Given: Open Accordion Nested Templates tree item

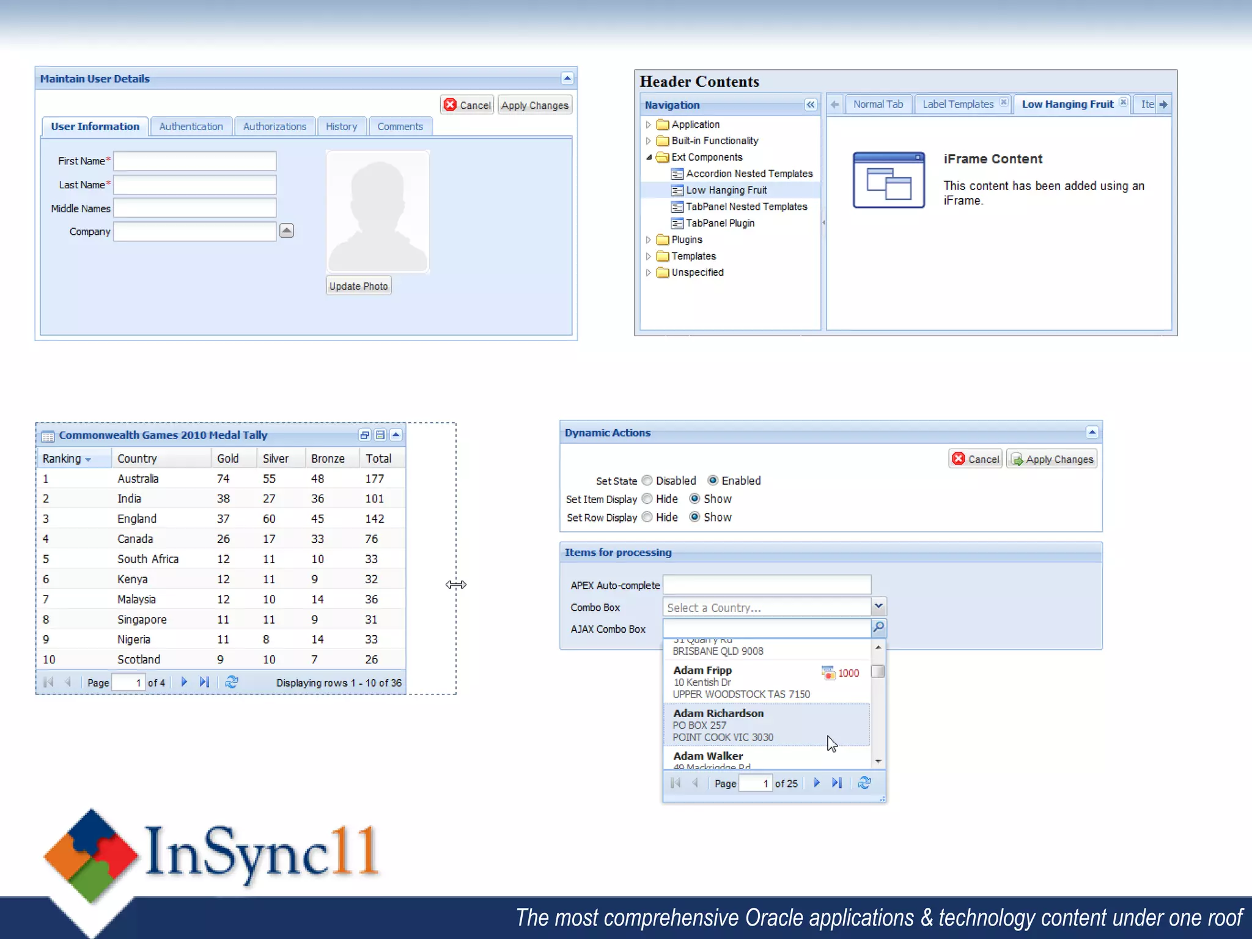Looking at the screenshot, I should pyautogui.click(x=749, y=174).
